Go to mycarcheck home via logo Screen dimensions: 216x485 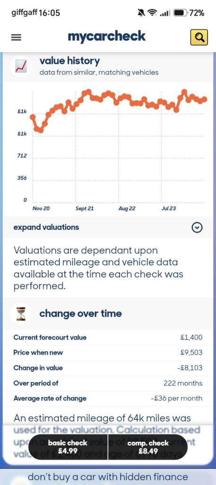click(x=106, y=36)
